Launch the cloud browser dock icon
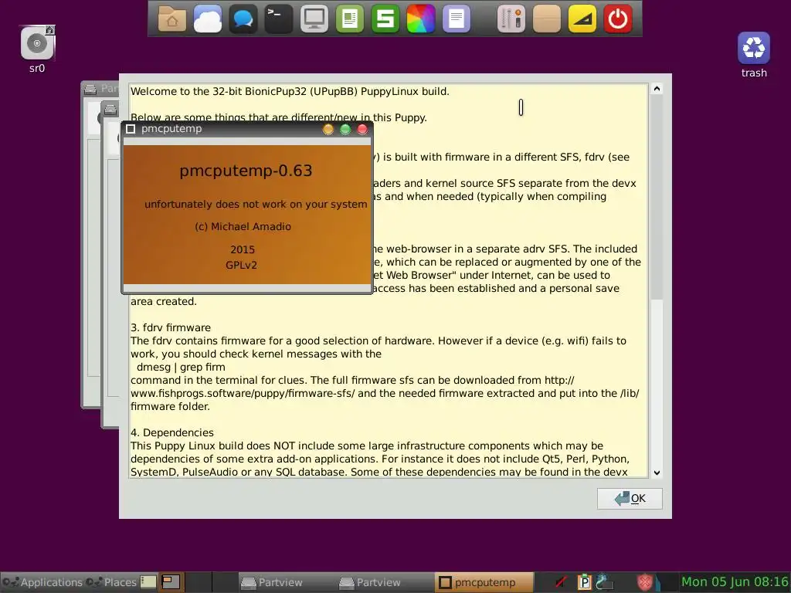Screen dimensions: 791x593 208,19
